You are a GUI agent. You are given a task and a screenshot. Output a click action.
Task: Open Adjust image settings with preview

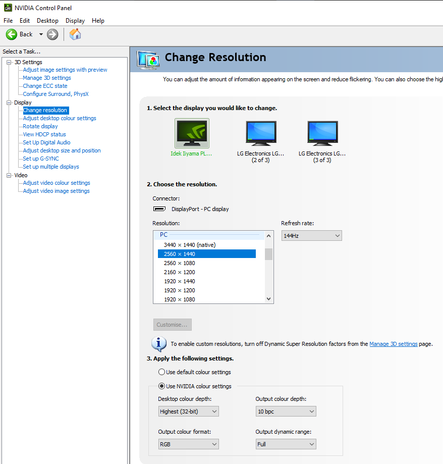(65, 70)
